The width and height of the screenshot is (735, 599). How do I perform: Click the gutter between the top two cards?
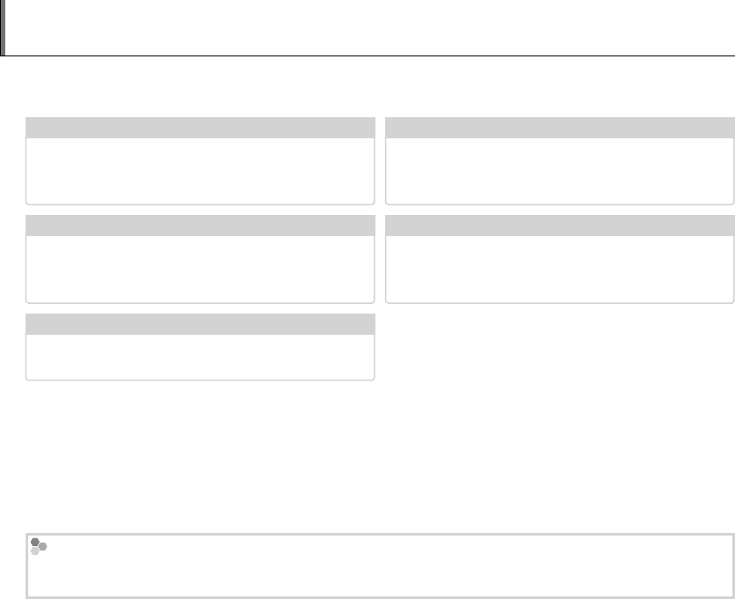click(x=380, y=160)
